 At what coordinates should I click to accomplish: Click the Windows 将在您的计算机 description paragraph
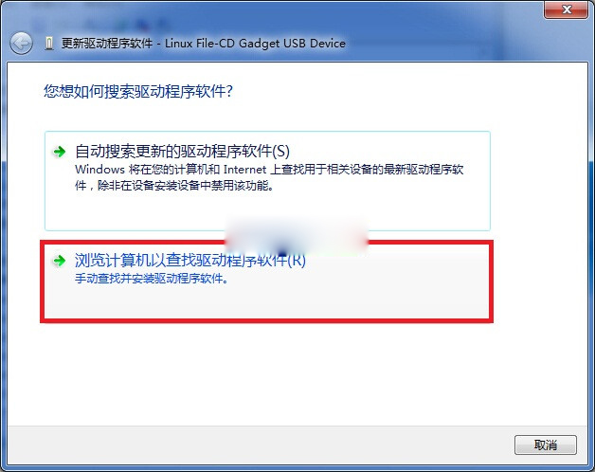[269, 177]
